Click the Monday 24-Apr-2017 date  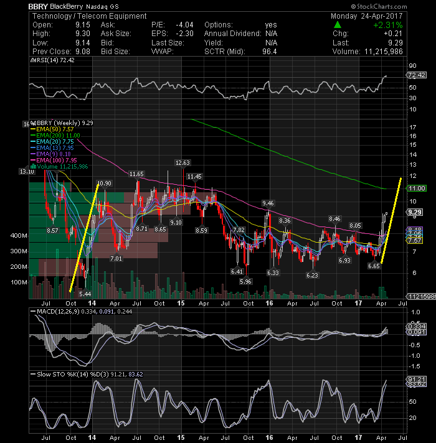[366, 16]
